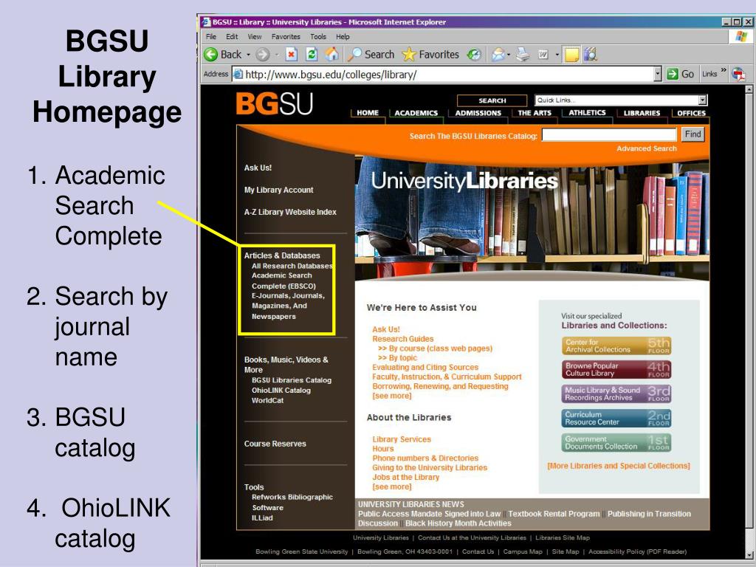
Task: Click the page icon in the address bar
Action: (x=238, y=75)
